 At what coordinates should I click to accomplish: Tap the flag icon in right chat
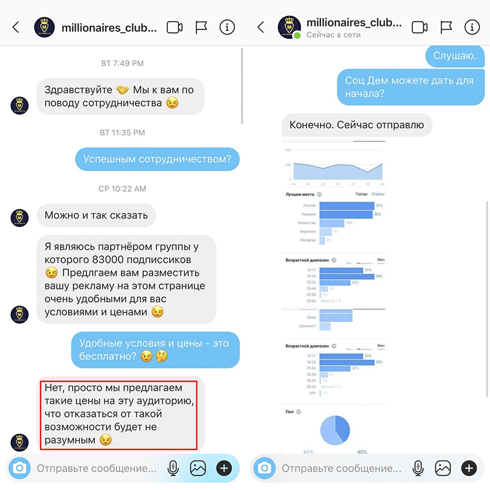pos(446,28)
